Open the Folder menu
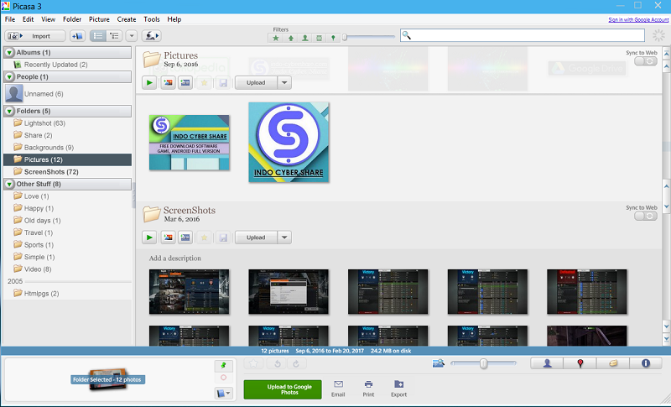 (72, 19)
